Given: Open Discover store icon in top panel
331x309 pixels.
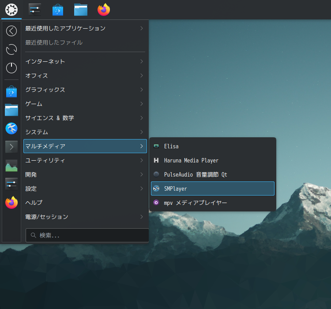Looking at the screenshot, I should pyautogui.click(x=58, y=10).
